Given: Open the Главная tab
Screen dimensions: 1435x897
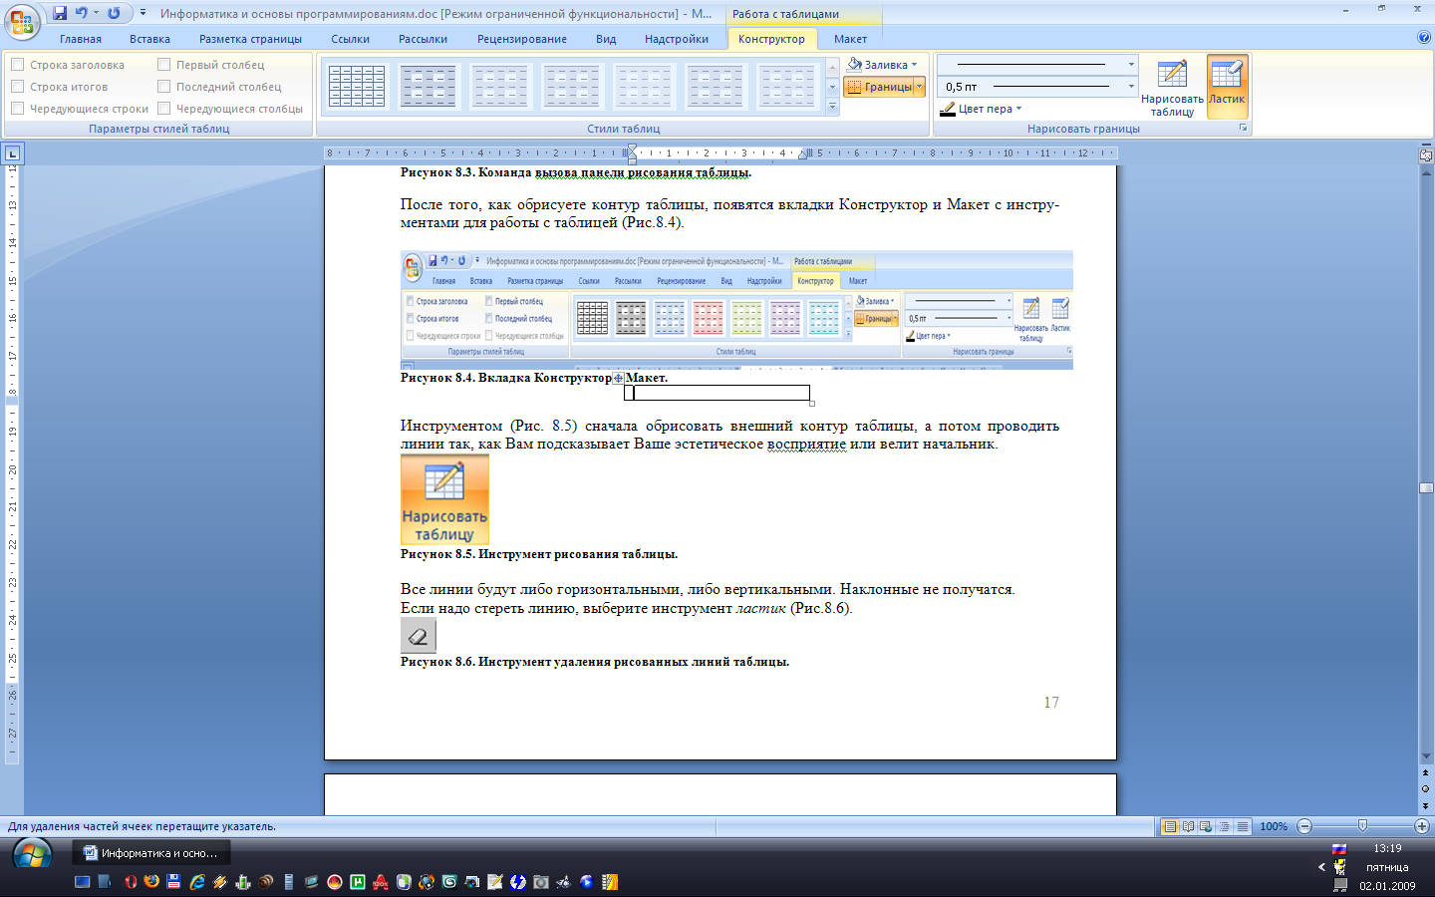Looking at the screenshot, I should [x=81, y=39].
